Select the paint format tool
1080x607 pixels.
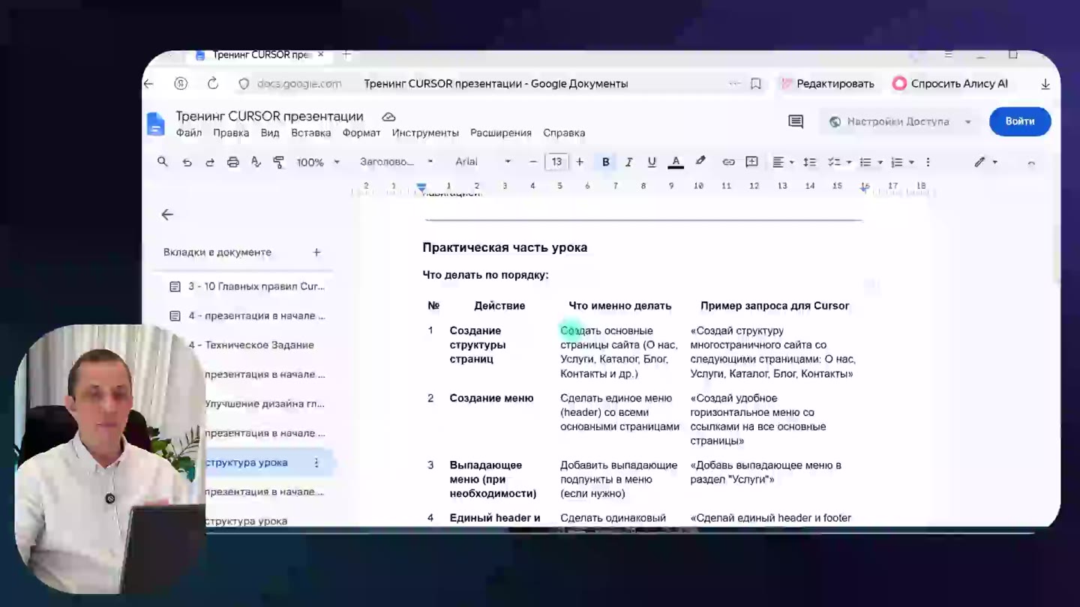(279, 162)
